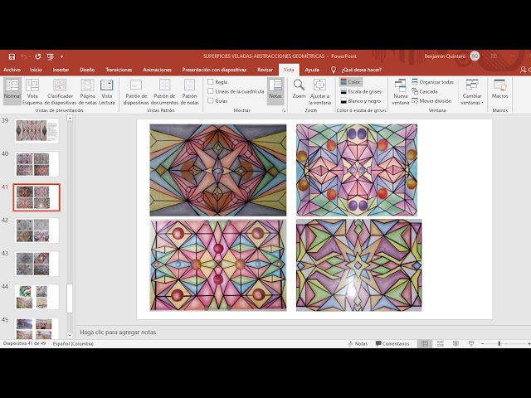Select the bottom-right geometric artwork on the slide

(359, 265)
